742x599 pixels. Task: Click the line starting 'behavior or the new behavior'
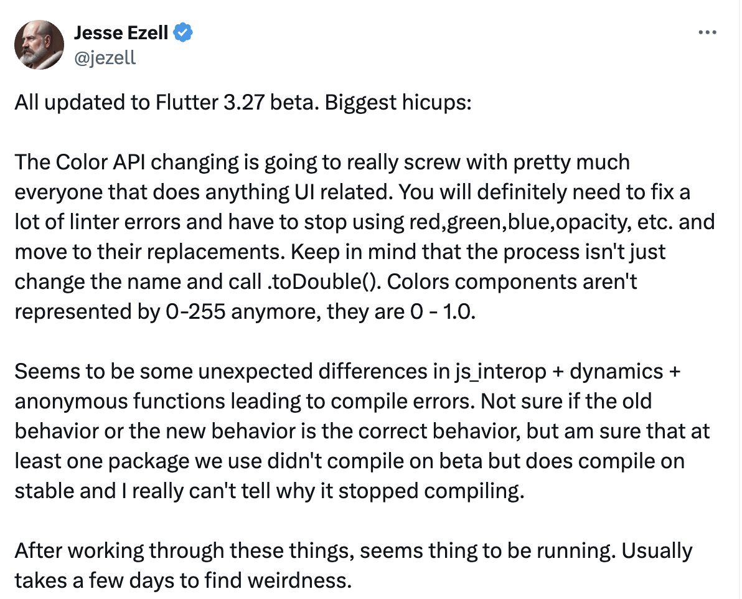click(362, 432)
